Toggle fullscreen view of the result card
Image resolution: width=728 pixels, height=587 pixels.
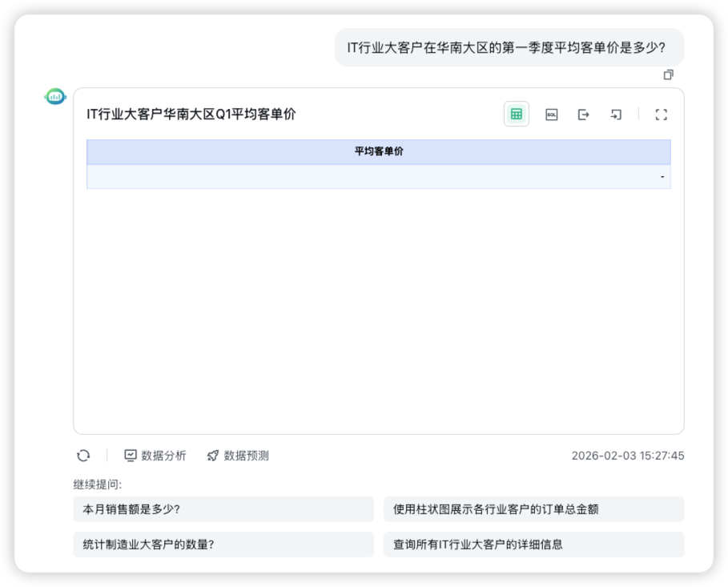tap(661, 115)
